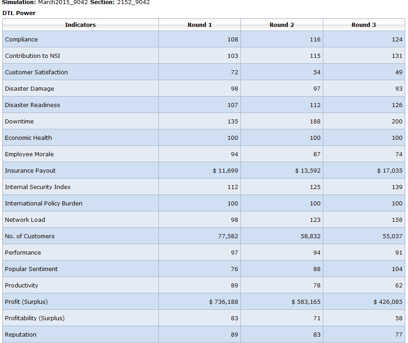Click the Network Load Round 3 value
Viewport: 408px width, 343px height.
tap(397, 220)
